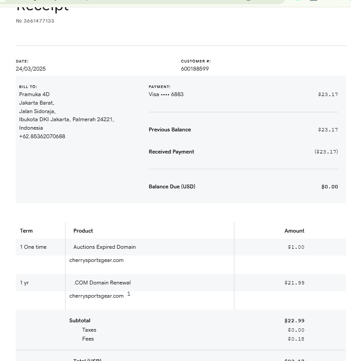
Task: Click the .COM Domain Renewal product row
Action: pos(102,283)
